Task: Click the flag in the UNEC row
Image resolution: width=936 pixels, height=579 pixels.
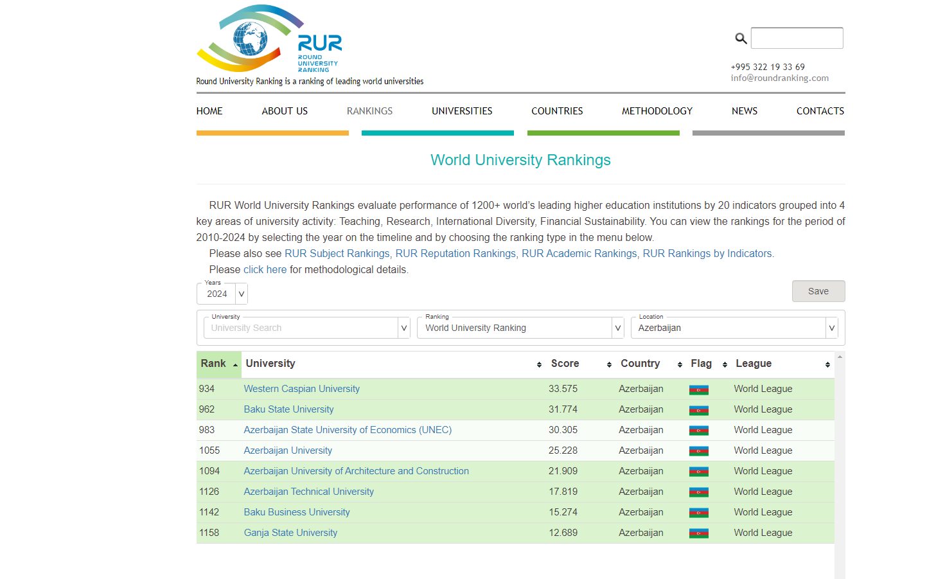Action: click(698, 431)
